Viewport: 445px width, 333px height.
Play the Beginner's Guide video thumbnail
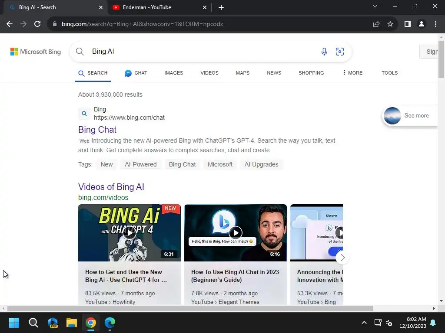[236, 233]
